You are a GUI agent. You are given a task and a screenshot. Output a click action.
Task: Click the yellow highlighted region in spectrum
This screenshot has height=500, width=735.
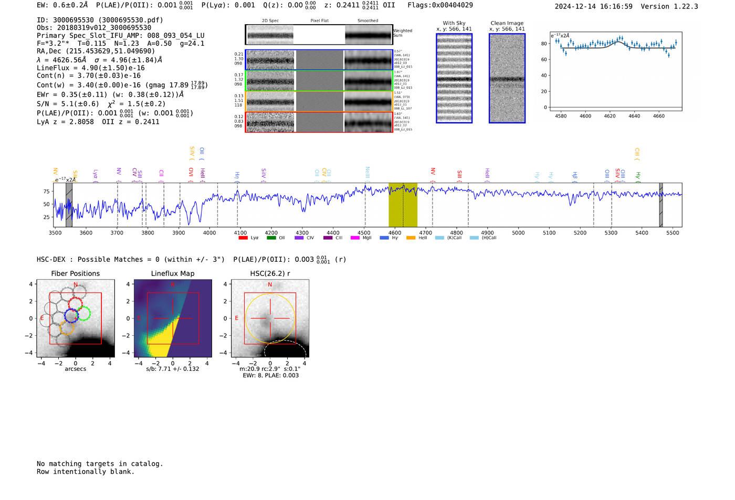coord(403,205)
